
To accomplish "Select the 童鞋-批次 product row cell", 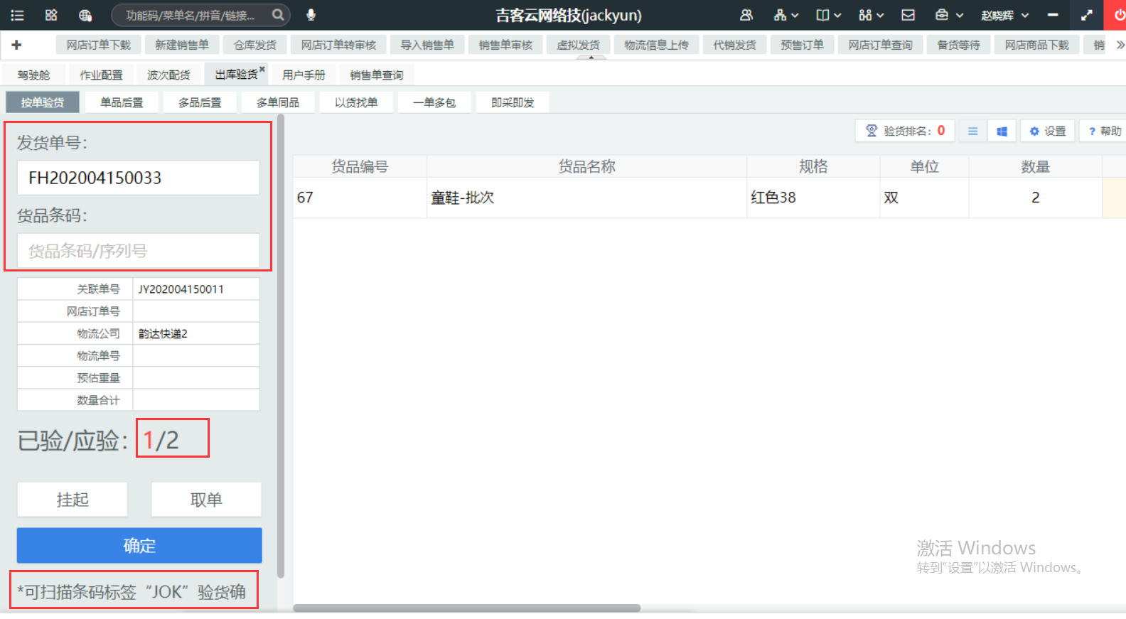I will pyautogui.click(x=586, y=198).
